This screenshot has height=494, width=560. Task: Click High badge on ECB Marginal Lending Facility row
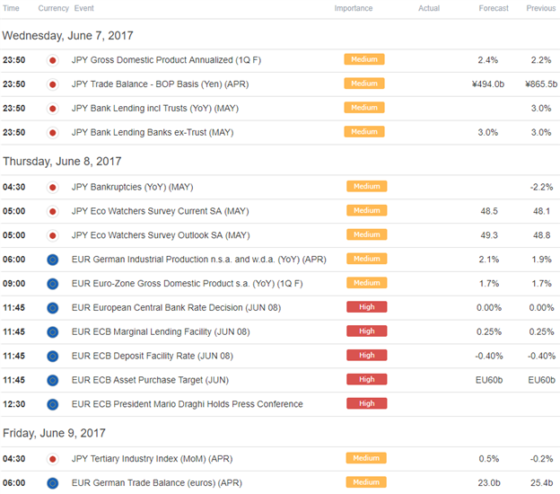pos(367,331)
